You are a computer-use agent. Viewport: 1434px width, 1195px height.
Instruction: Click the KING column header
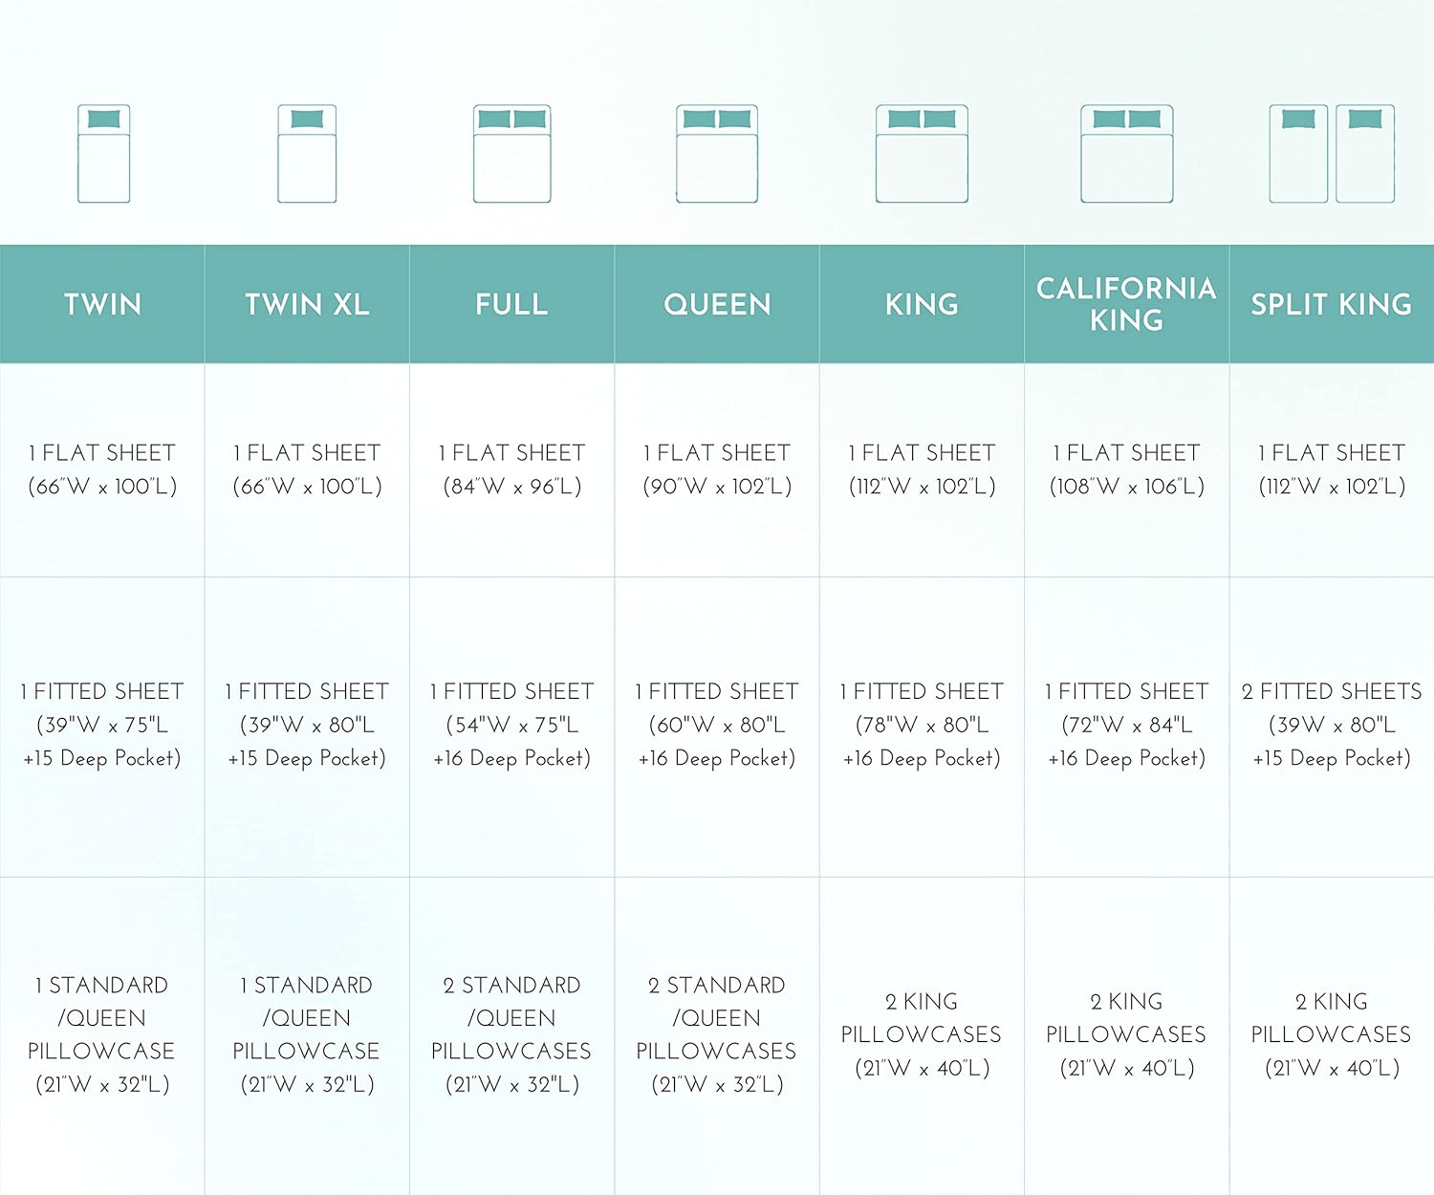[922, 304]
